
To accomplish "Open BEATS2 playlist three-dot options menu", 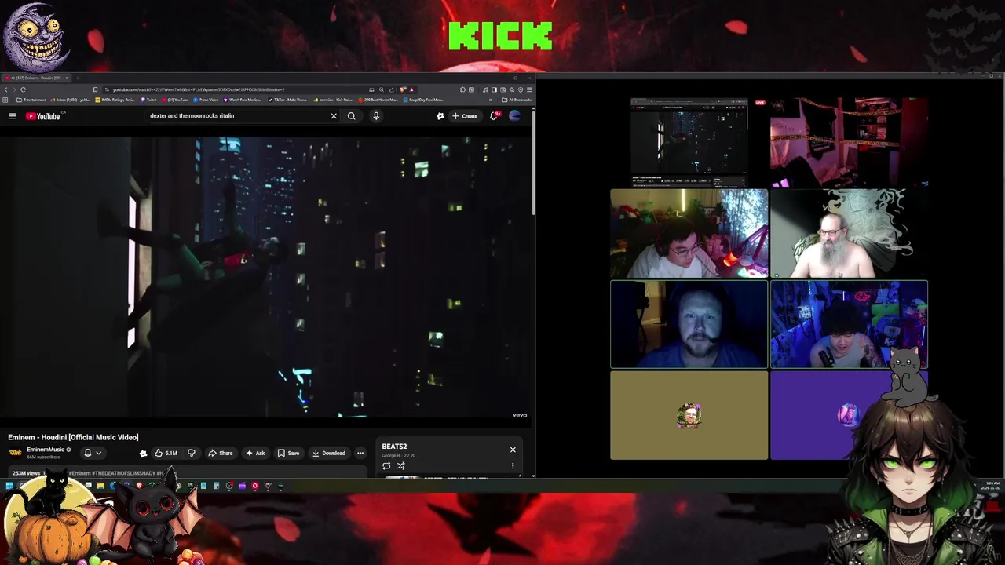I will (513, 466).
